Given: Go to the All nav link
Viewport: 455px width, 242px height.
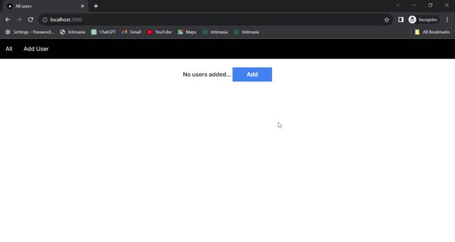Looking at the screenshot, I should pyautogui.click(x=9, y=49).
